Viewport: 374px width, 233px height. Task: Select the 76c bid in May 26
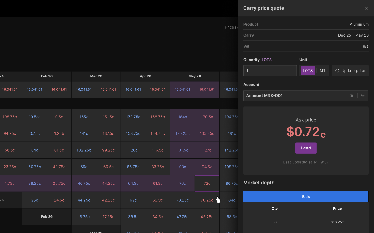click(182, 184)
